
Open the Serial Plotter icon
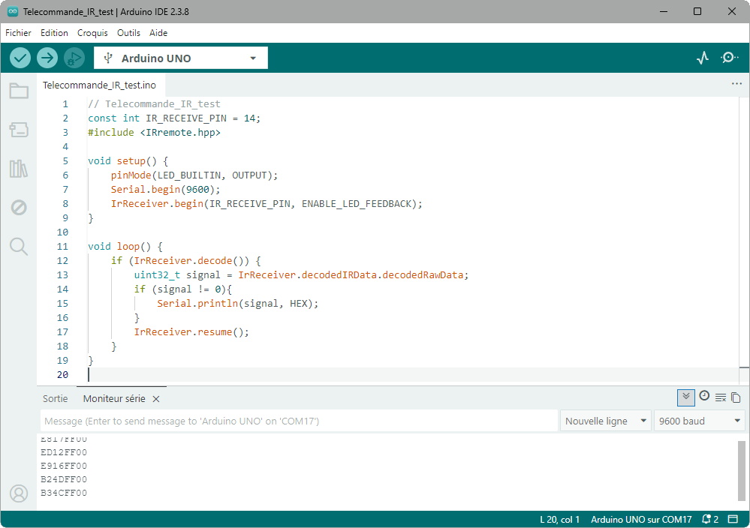pos(703,58)
